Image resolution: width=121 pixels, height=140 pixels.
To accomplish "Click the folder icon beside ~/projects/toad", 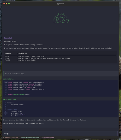I will [42, 138].
